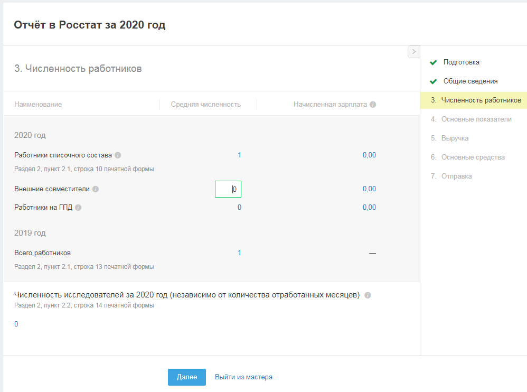Open step 7 Отправка
Screen dimensions: 527x392
point(456,176)
